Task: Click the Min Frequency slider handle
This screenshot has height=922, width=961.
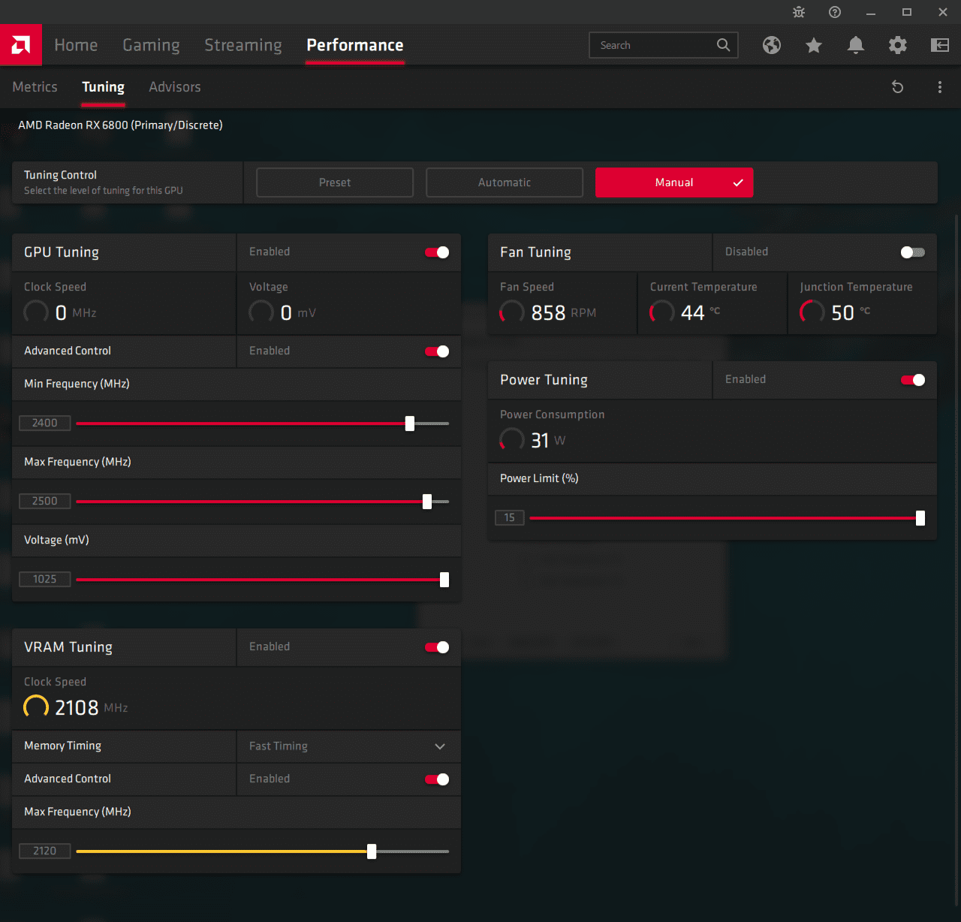Action: [x=410, y=423]
